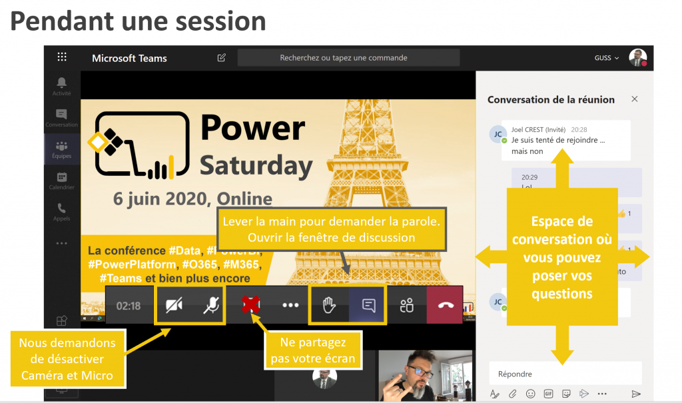
Task: Click the Répondre reply field
Action: (x=565, y=374)
